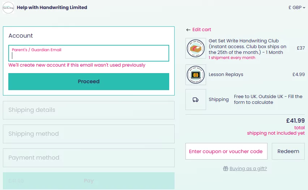This screenshot has width=308, height=190.
Task: Click the Help with Handwriting logo icon
Action: click(8, 8)
